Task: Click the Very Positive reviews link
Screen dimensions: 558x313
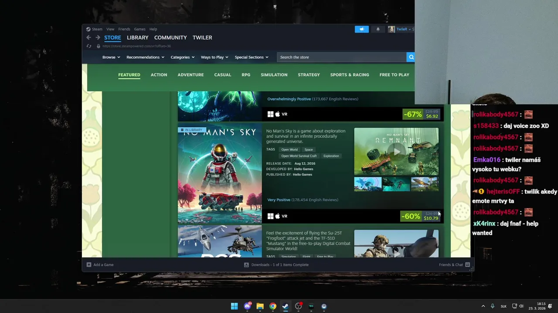Action: pos(279,200)
